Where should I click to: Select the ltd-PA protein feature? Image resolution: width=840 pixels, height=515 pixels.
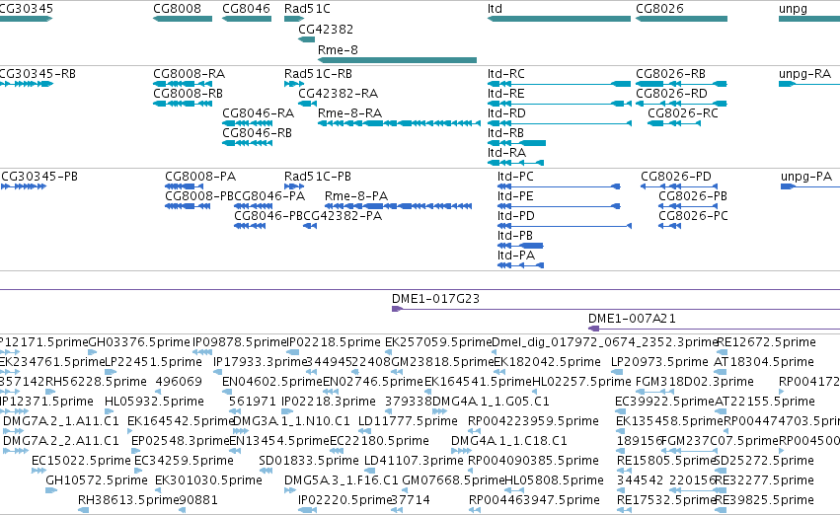[521, 266]
